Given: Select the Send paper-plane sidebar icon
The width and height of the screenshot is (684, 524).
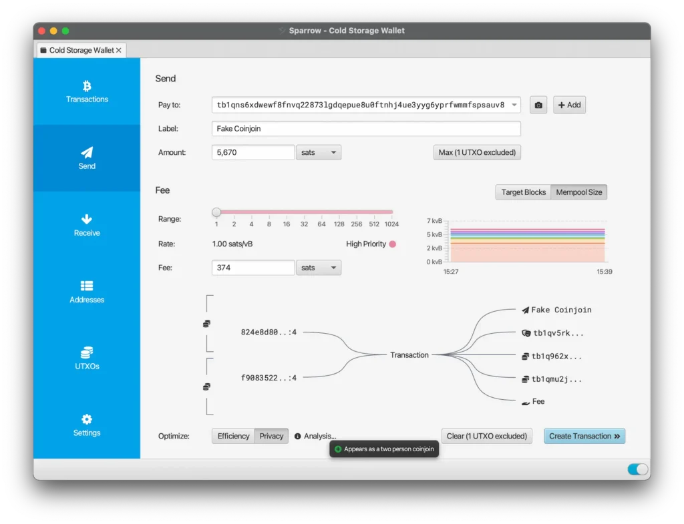Looking at the screenshot, I should coord(87,153).
